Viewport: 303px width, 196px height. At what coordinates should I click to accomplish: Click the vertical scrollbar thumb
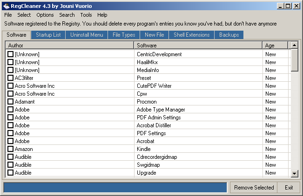pos(294,60)
